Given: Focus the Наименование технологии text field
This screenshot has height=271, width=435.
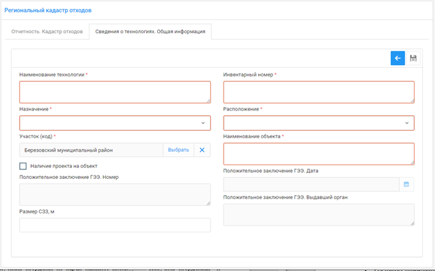Looking at the screenshot, I should pos(115,92).
